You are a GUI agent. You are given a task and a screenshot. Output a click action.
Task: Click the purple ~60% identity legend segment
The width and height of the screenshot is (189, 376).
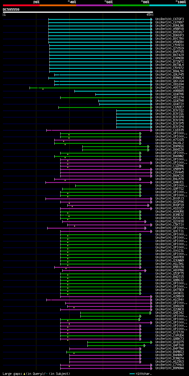tap(94, 5)
